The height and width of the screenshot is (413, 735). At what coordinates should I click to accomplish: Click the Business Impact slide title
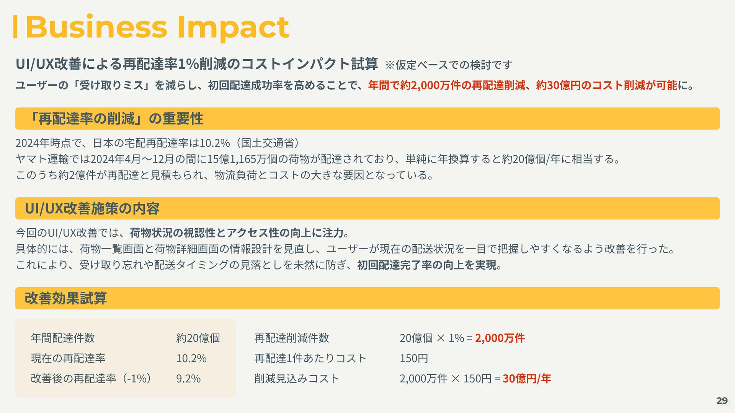[157, 28]
